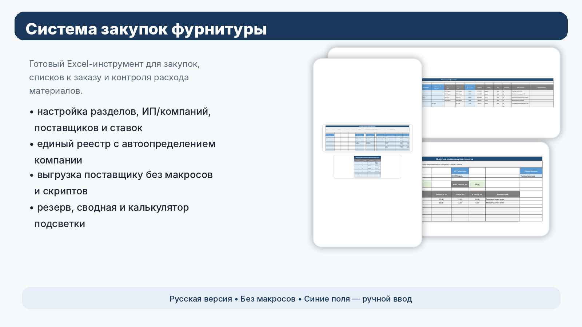582x327 pixels.
Task: Open the small table thumbnail below the settings sheet
Action: click(367, 167)
